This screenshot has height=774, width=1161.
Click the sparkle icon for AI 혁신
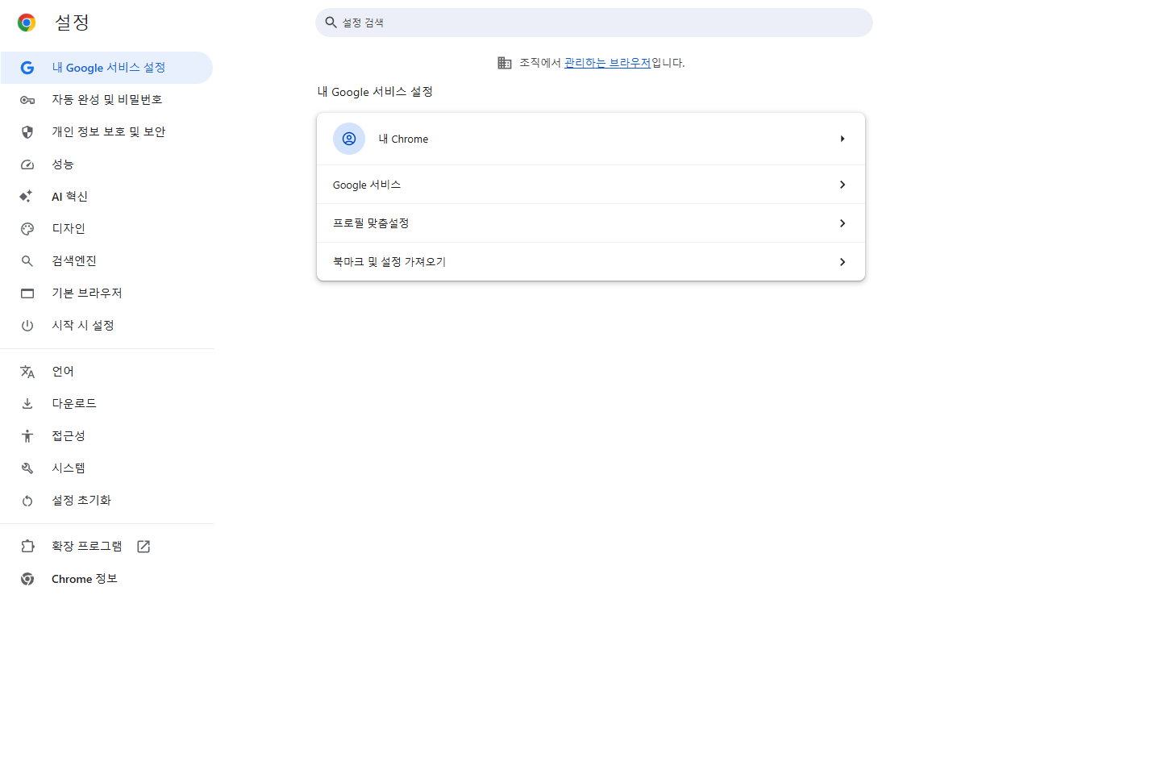[27, 197]
